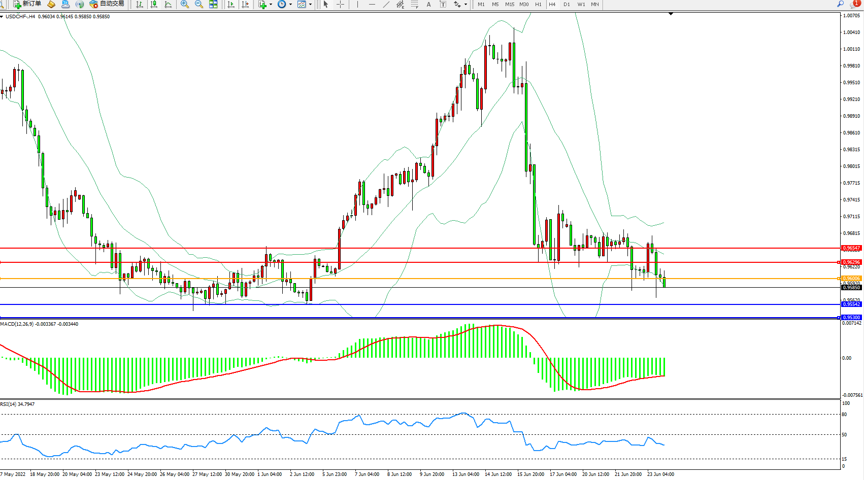Viewport: 864px width, 480px height.
Task: Open the search magnifier at top right
Action: pos(840,4)
